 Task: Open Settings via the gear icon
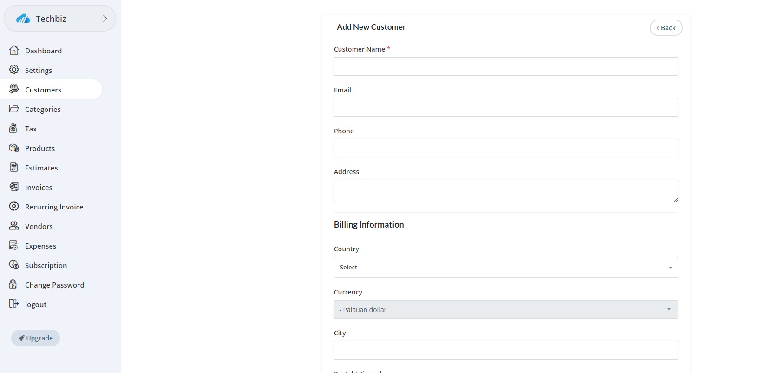(x=14, y=70)
